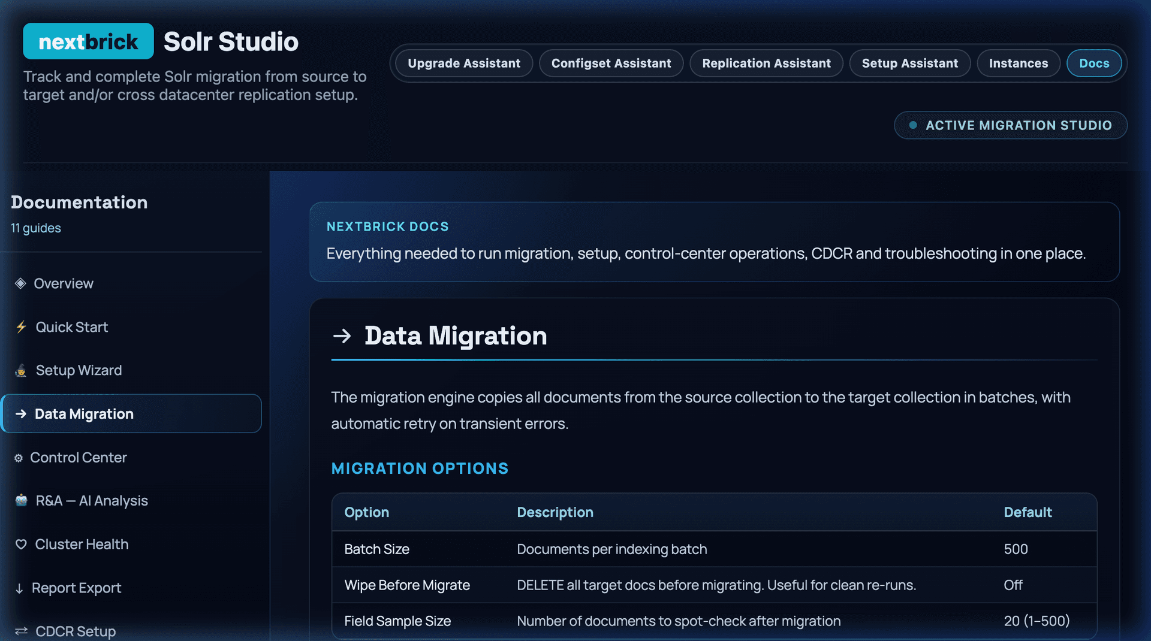Image resolution: width=1151 pixels, height=641 pixels.
Task: Switch to the Configset Assistant tab
Action: coord(611,64)
